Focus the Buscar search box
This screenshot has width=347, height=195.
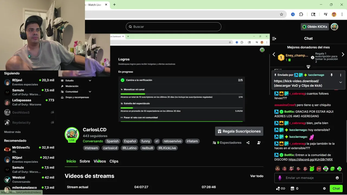click(173, 27)
